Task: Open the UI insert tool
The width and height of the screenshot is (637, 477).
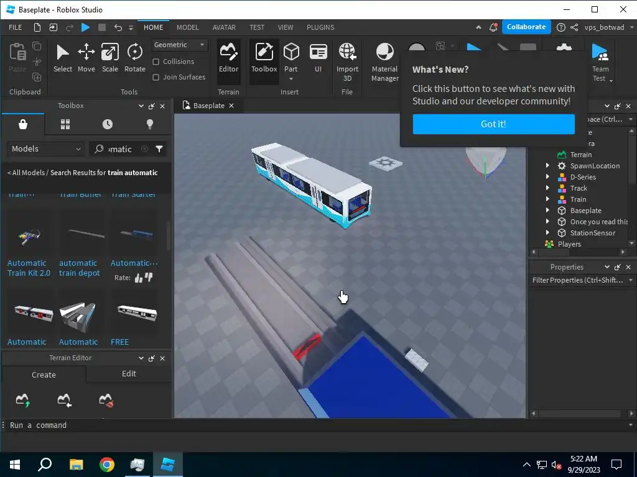Action: click(318, 58)
